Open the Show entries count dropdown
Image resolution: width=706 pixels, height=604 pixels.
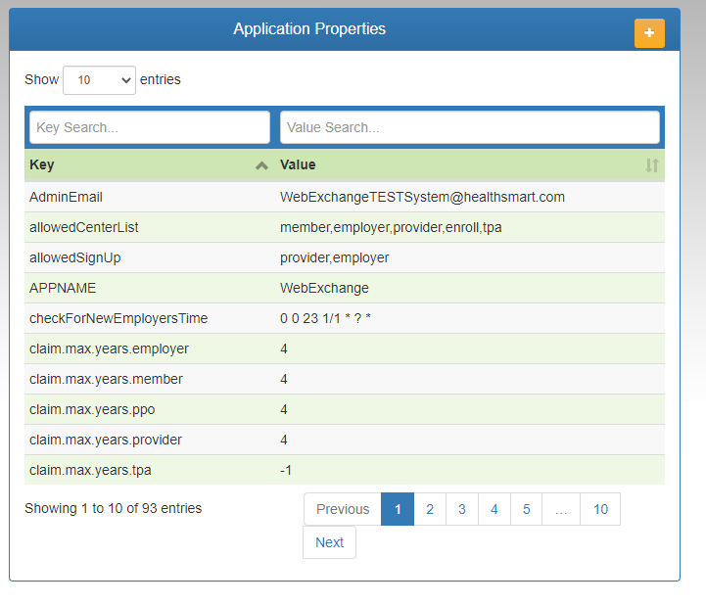click(99, 80)
